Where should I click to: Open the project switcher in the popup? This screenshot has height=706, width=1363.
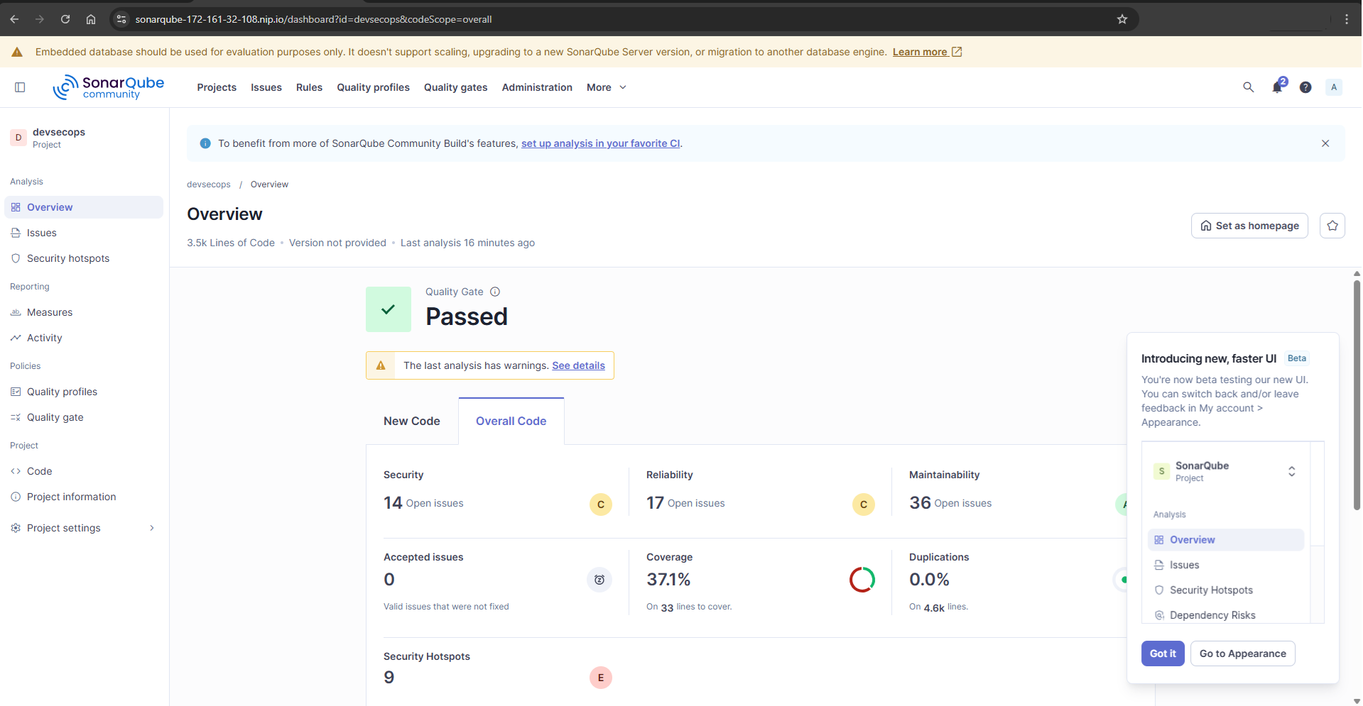[1292, 470]
